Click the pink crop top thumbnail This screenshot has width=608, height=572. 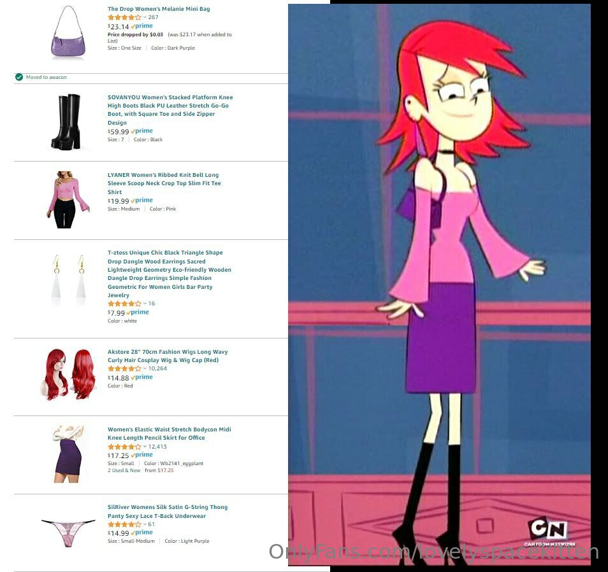(68, 199)
